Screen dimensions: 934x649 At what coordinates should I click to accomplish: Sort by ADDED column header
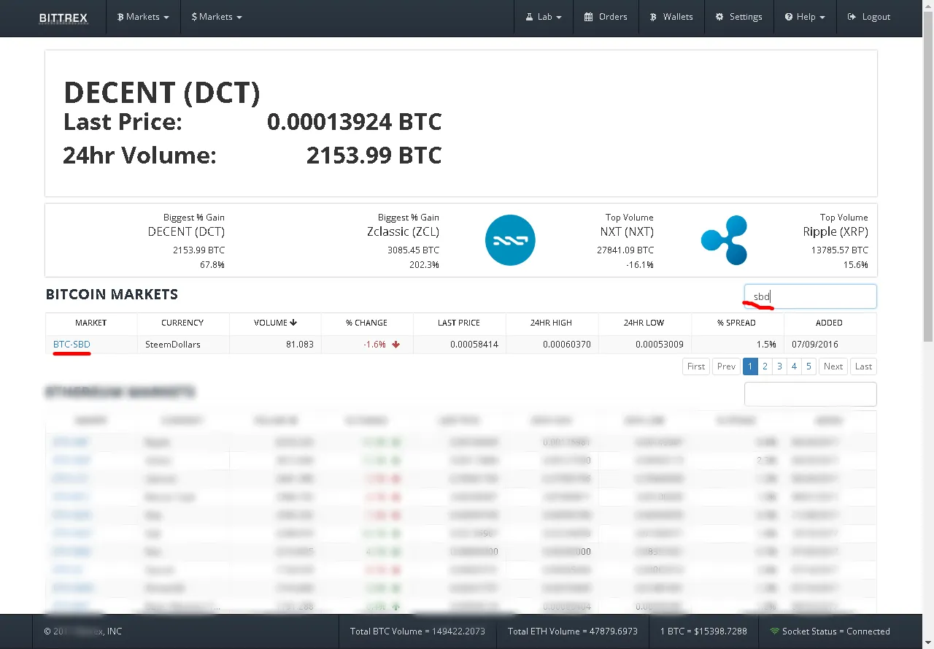click(x=829, y=323)
